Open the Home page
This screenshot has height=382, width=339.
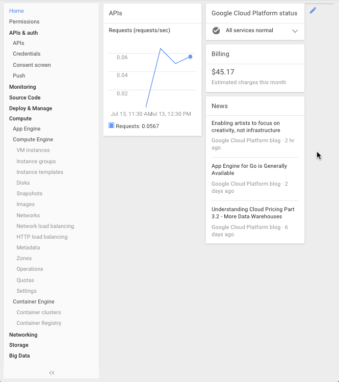click(16, 11)
